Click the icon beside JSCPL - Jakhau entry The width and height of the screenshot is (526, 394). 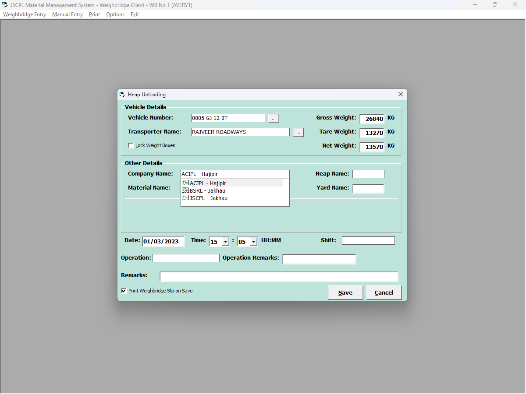tap(185, 198)
